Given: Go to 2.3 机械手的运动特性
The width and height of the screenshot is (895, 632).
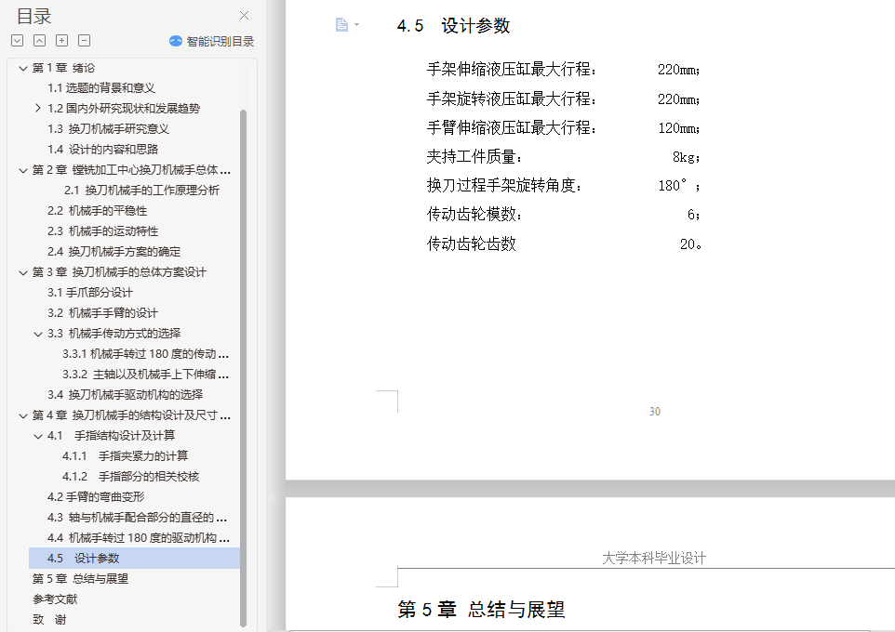Looking at the screenshot, I should click(102, 231).
